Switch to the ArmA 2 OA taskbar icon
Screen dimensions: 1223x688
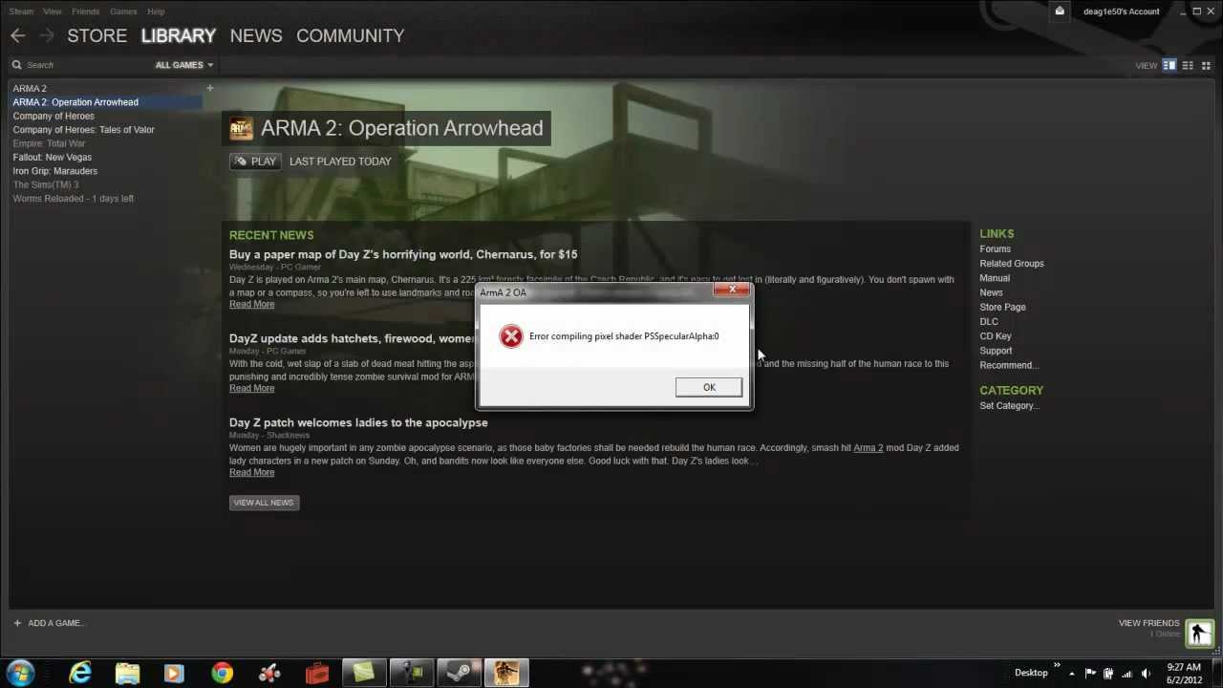506,673
